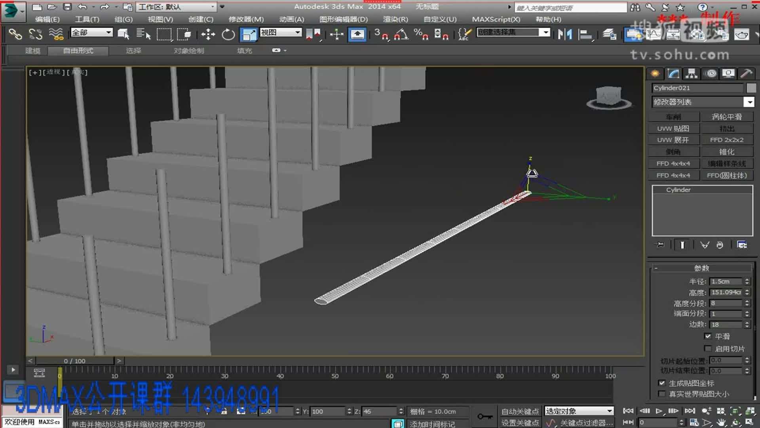Enable 自动关键点 auto key mode
760x428 pixels.
tap(520, 411)
